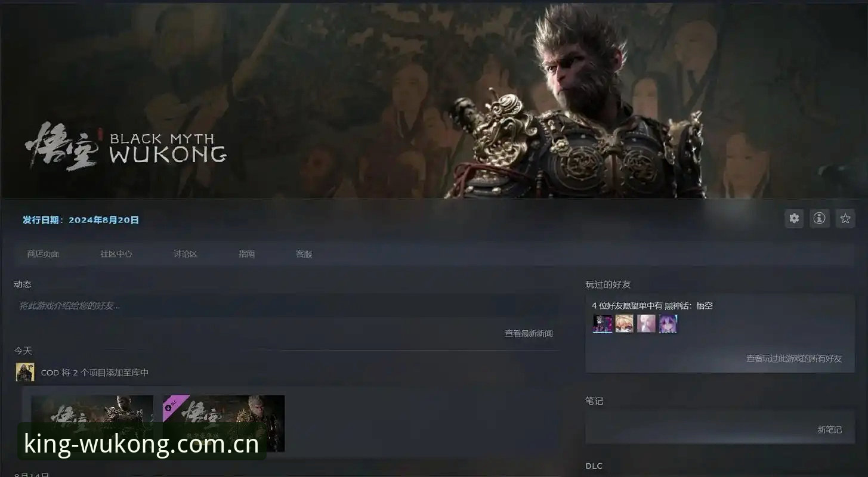Open the game settings gear icon
The height and width of the screenshot is (477, 868).
point(794,218)
